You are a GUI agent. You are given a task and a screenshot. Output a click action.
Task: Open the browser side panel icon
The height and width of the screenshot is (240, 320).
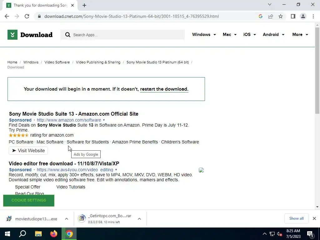[293, 16]
